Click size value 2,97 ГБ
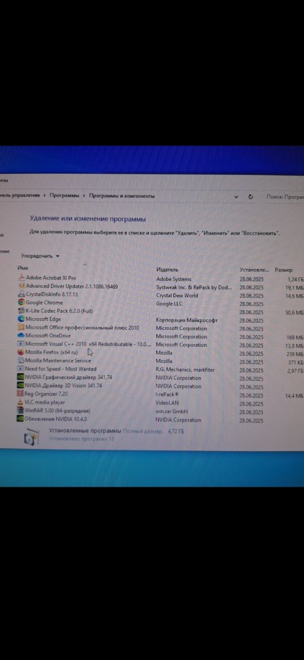Screen dimensions: 304x660 coord(295,371)
